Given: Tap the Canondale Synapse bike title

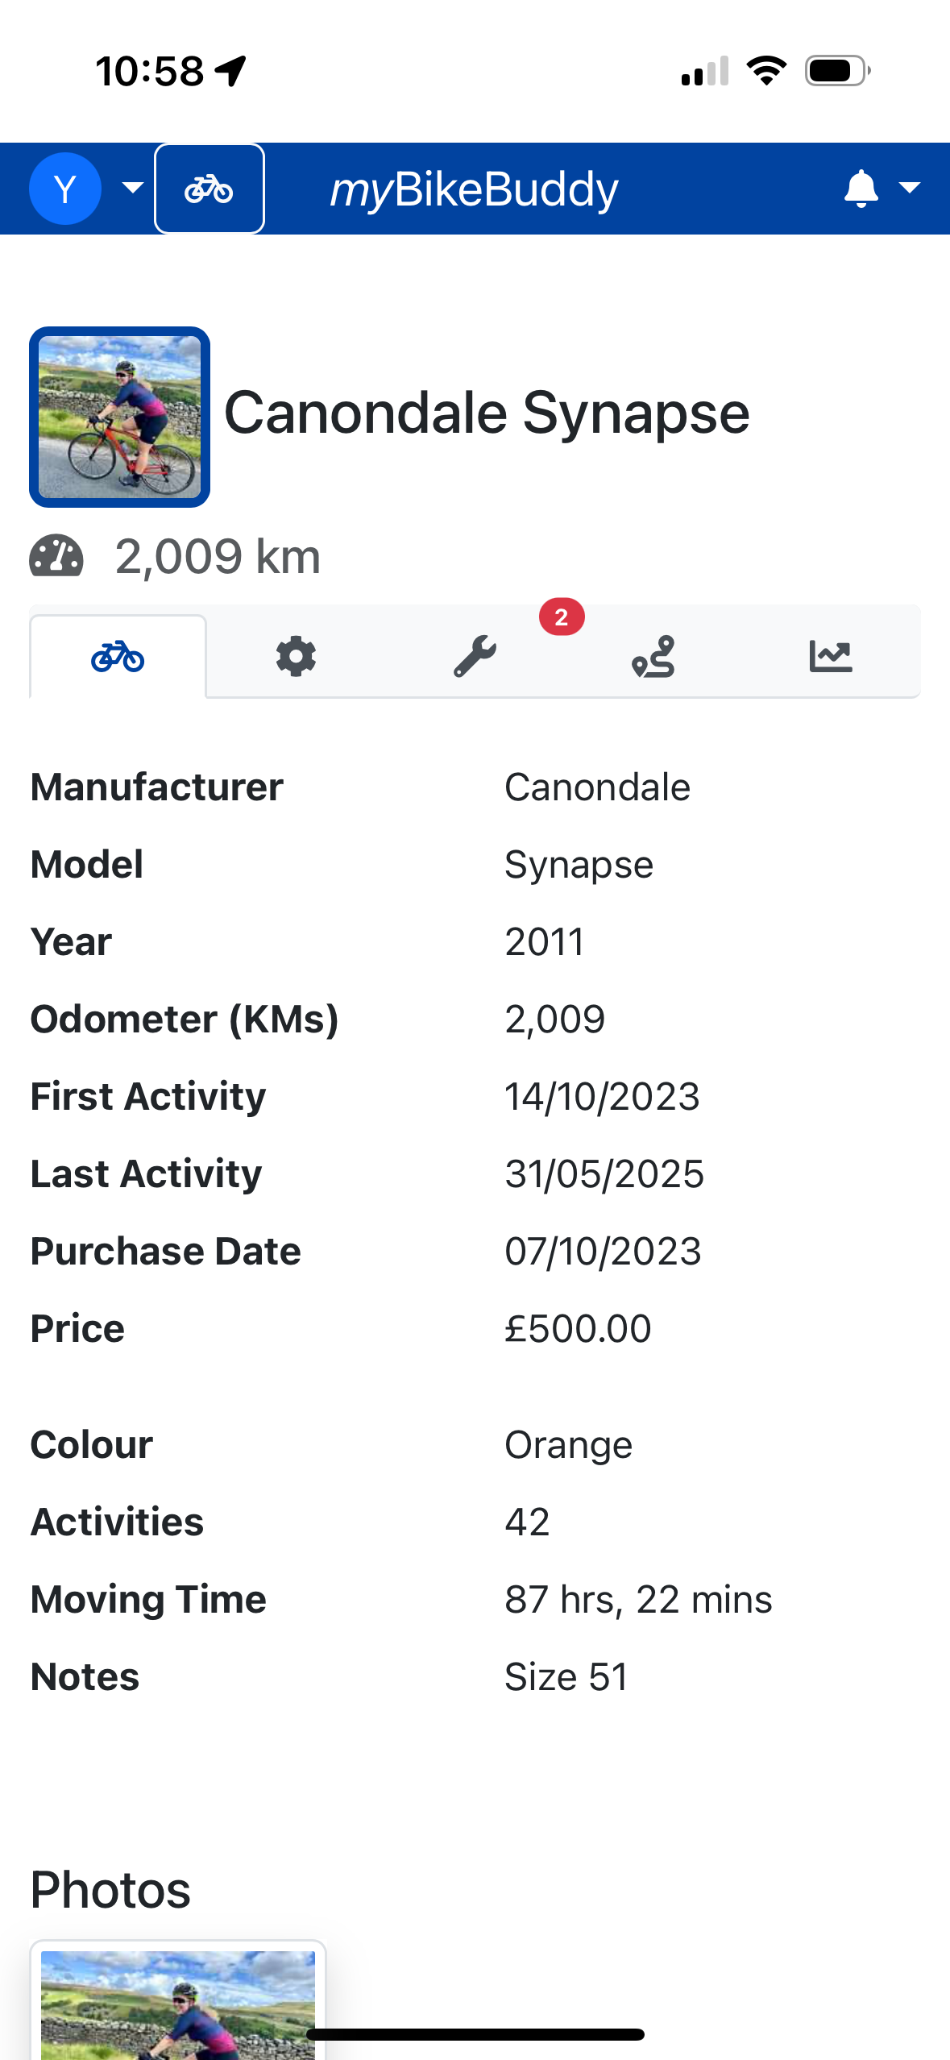Looking at the screenshot, I should (x=487, y=413).
